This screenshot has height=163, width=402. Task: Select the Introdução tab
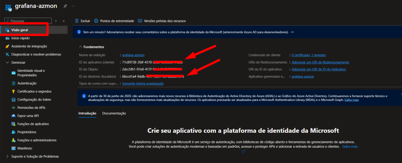pos(87,113)
